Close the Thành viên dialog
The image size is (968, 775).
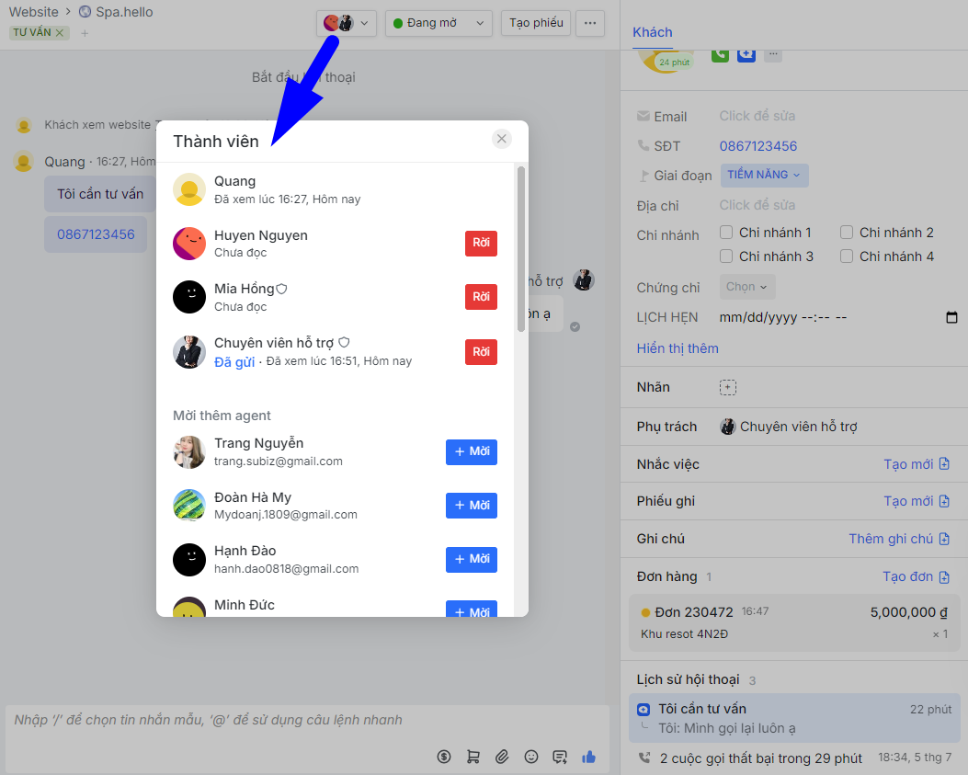point(501,139)
